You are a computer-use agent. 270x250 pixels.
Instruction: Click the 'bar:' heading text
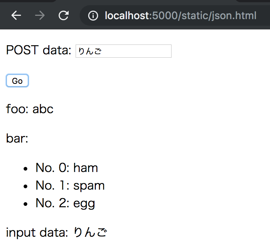17,139
